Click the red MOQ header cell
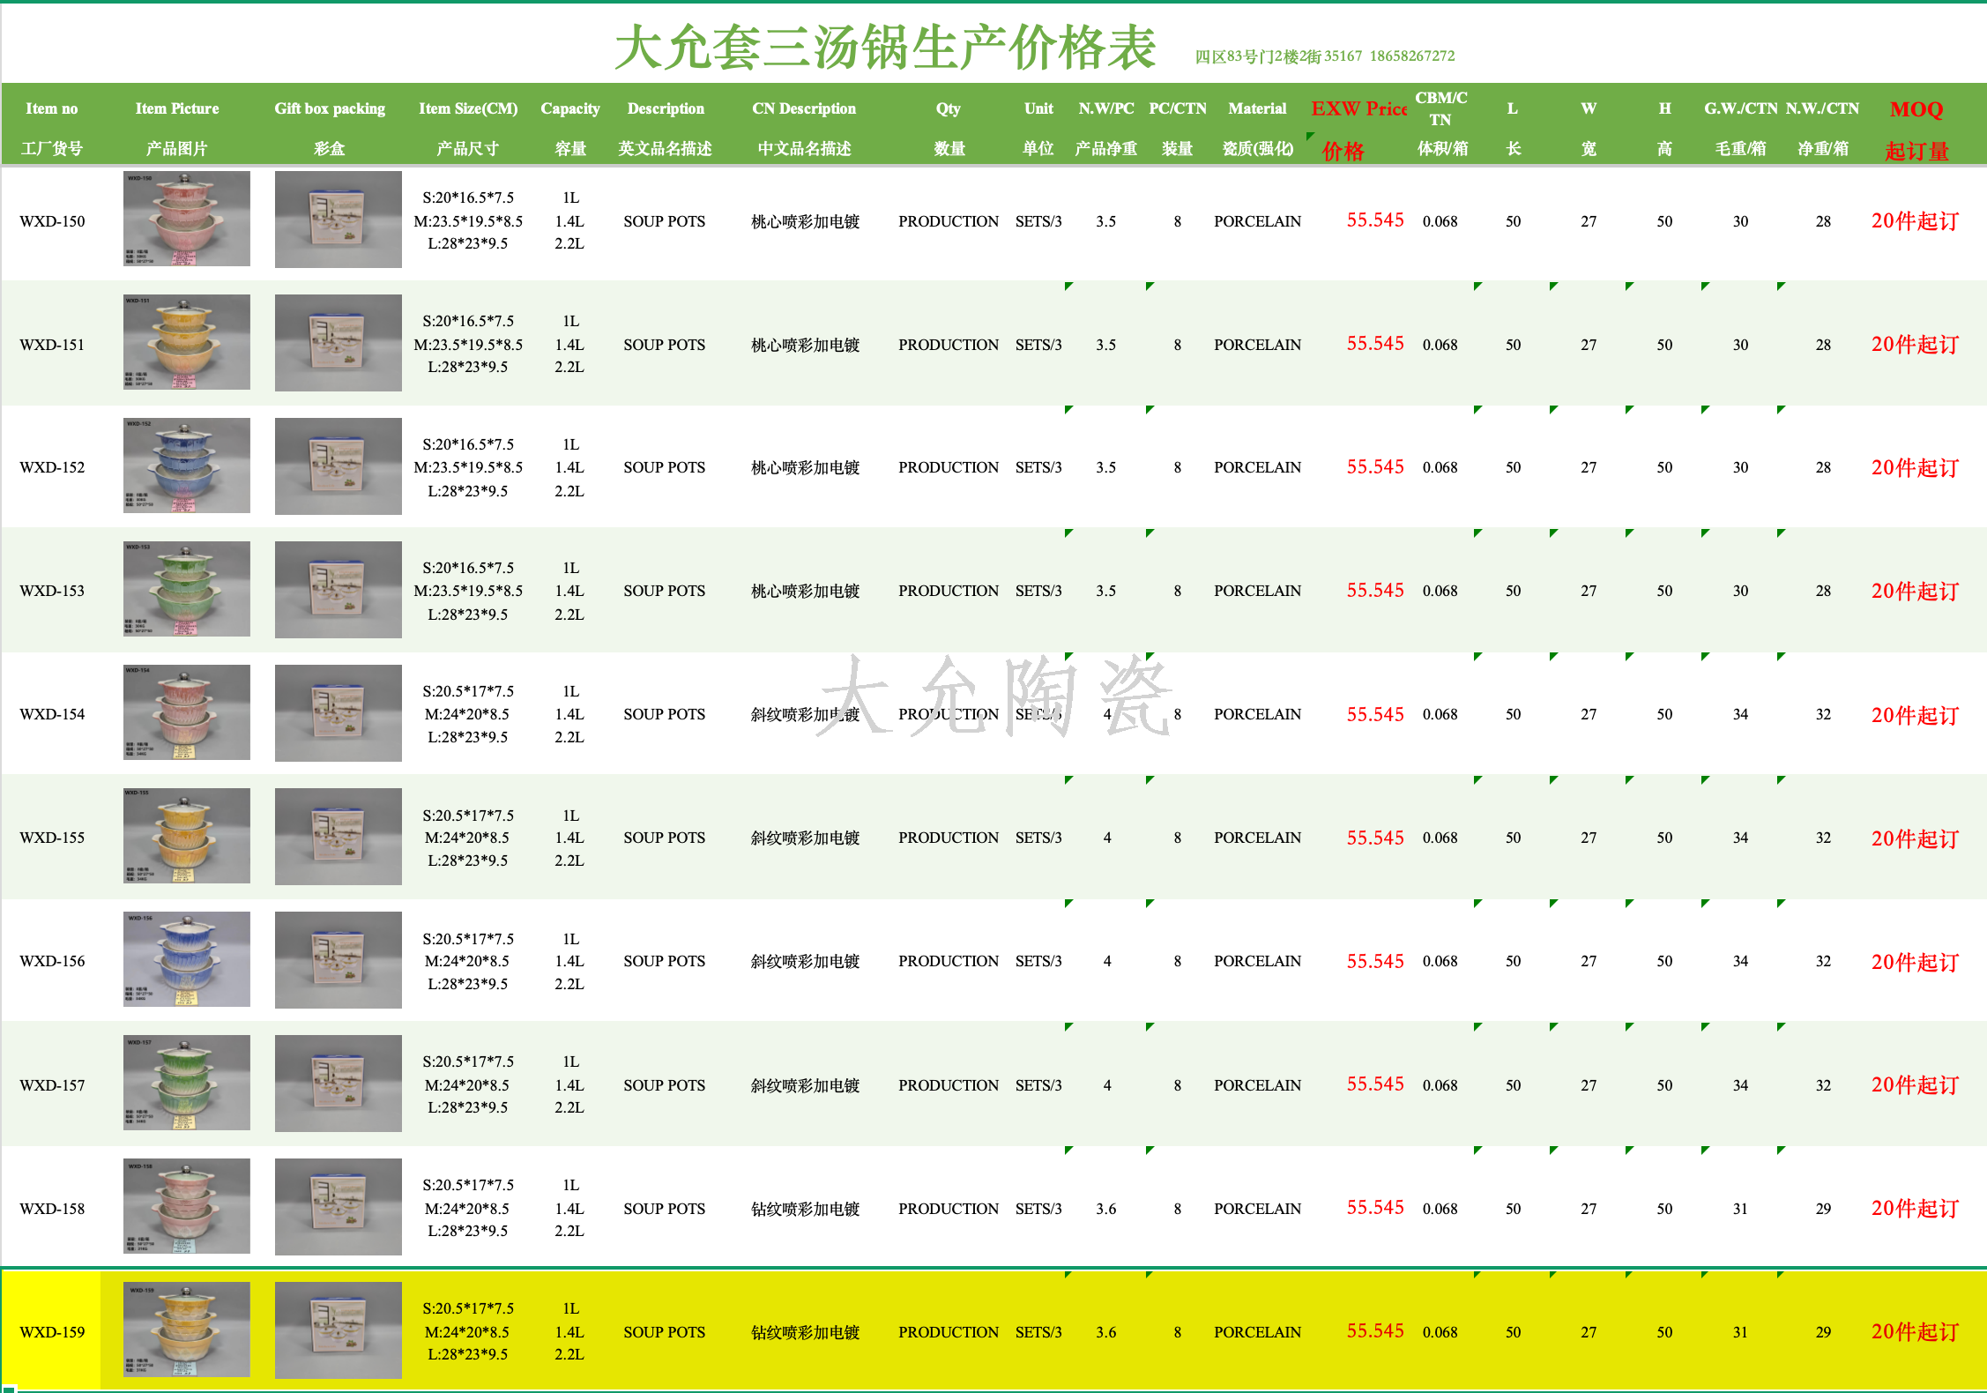This screenshot has width=1987, height=1393. click(1916, 110)
